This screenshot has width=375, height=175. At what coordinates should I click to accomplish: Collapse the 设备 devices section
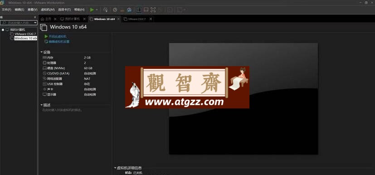coord(42,52)
